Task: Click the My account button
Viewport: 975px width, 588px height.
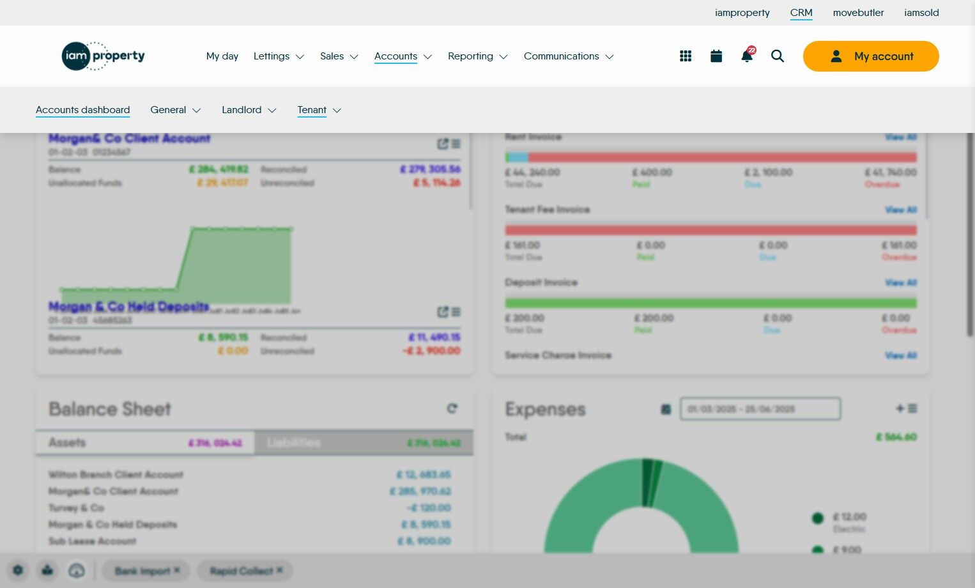Action: click(871, 56)
